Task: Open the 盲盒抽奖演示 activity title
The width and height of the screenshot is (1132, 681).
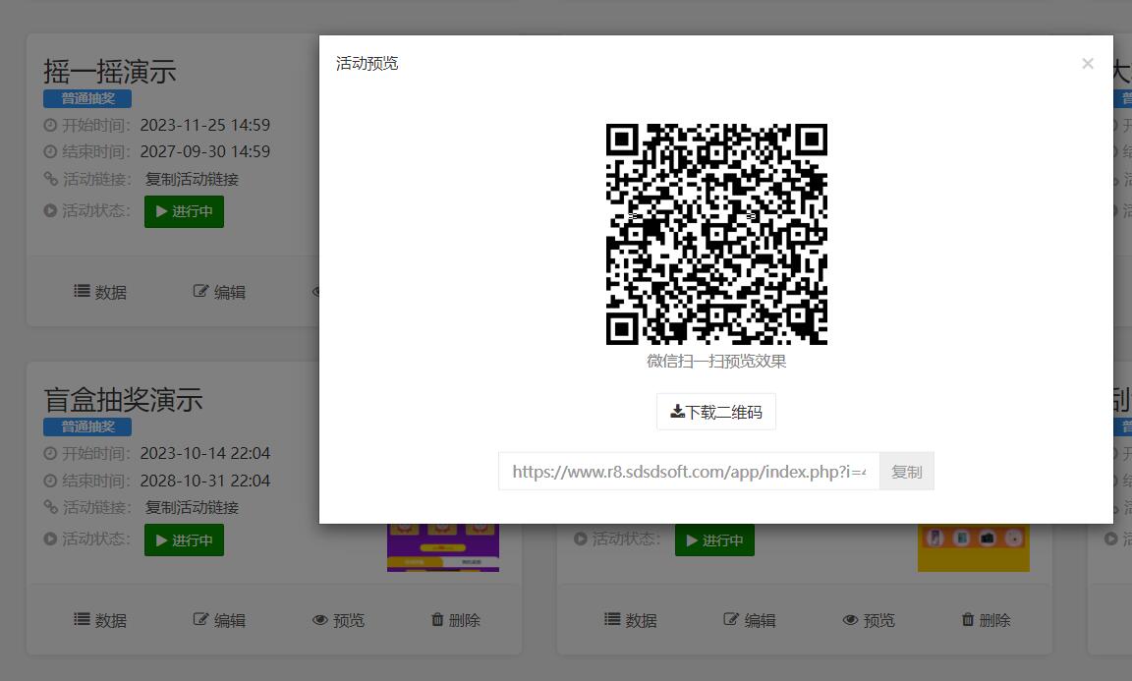Action: pos(123,399)
